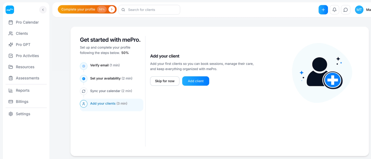Click the Billings card icon
371x159 pixels.
point(11,101)
